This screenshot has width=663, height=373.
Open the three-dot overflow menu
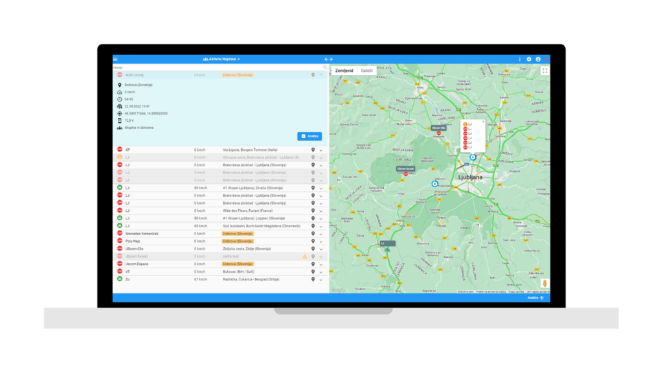[x=519, y=59]
